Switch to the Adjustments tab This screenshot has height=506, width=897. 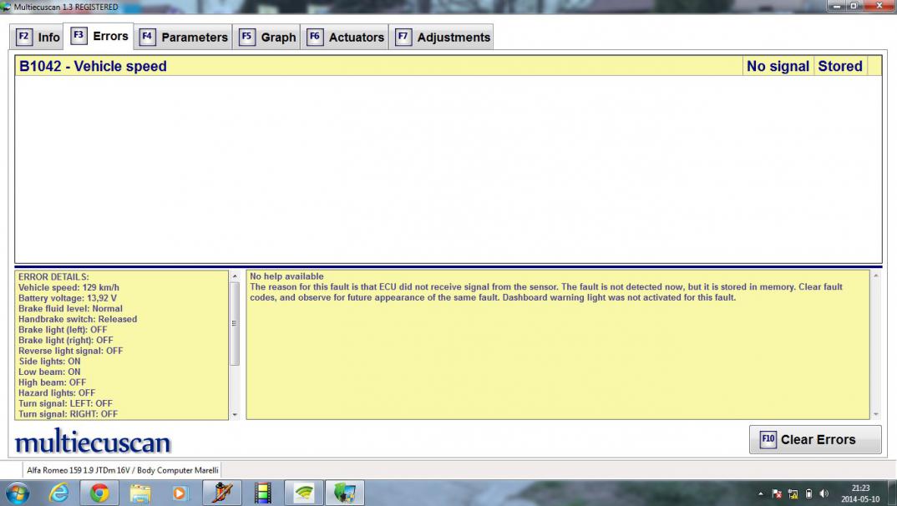click(x=443, y=38)
